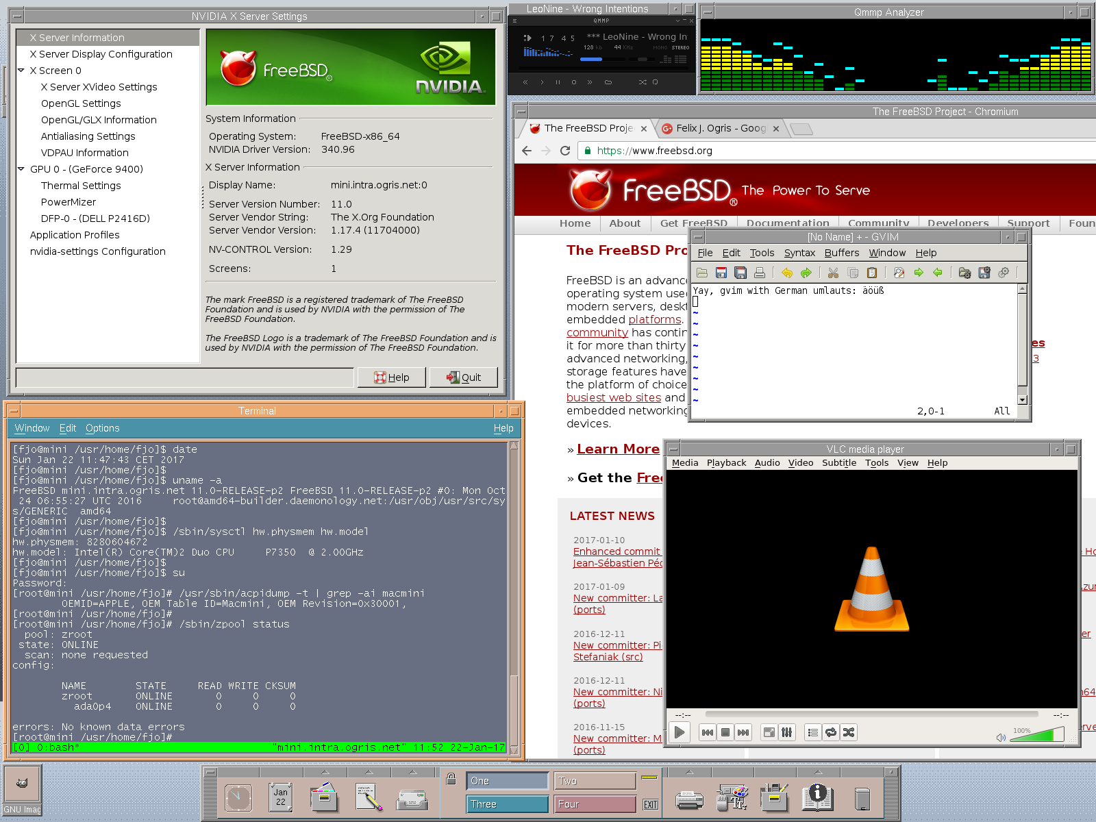This screenshot has height=822, width=1096.
Task: Open the Syntax menu in GVIM
Action: pyautogui.click(x=799, y=253)
